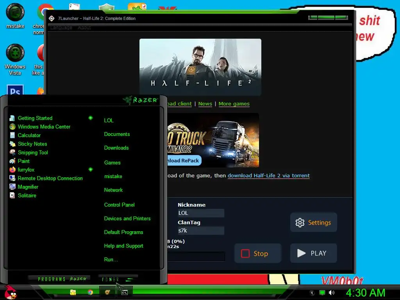Open About menu in 7Launcher
This screenshot has height=300, width=400.
(84, 27)
